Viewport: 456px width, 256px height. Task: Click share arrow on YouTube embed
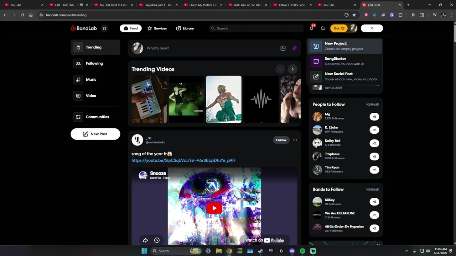point(145,240)
